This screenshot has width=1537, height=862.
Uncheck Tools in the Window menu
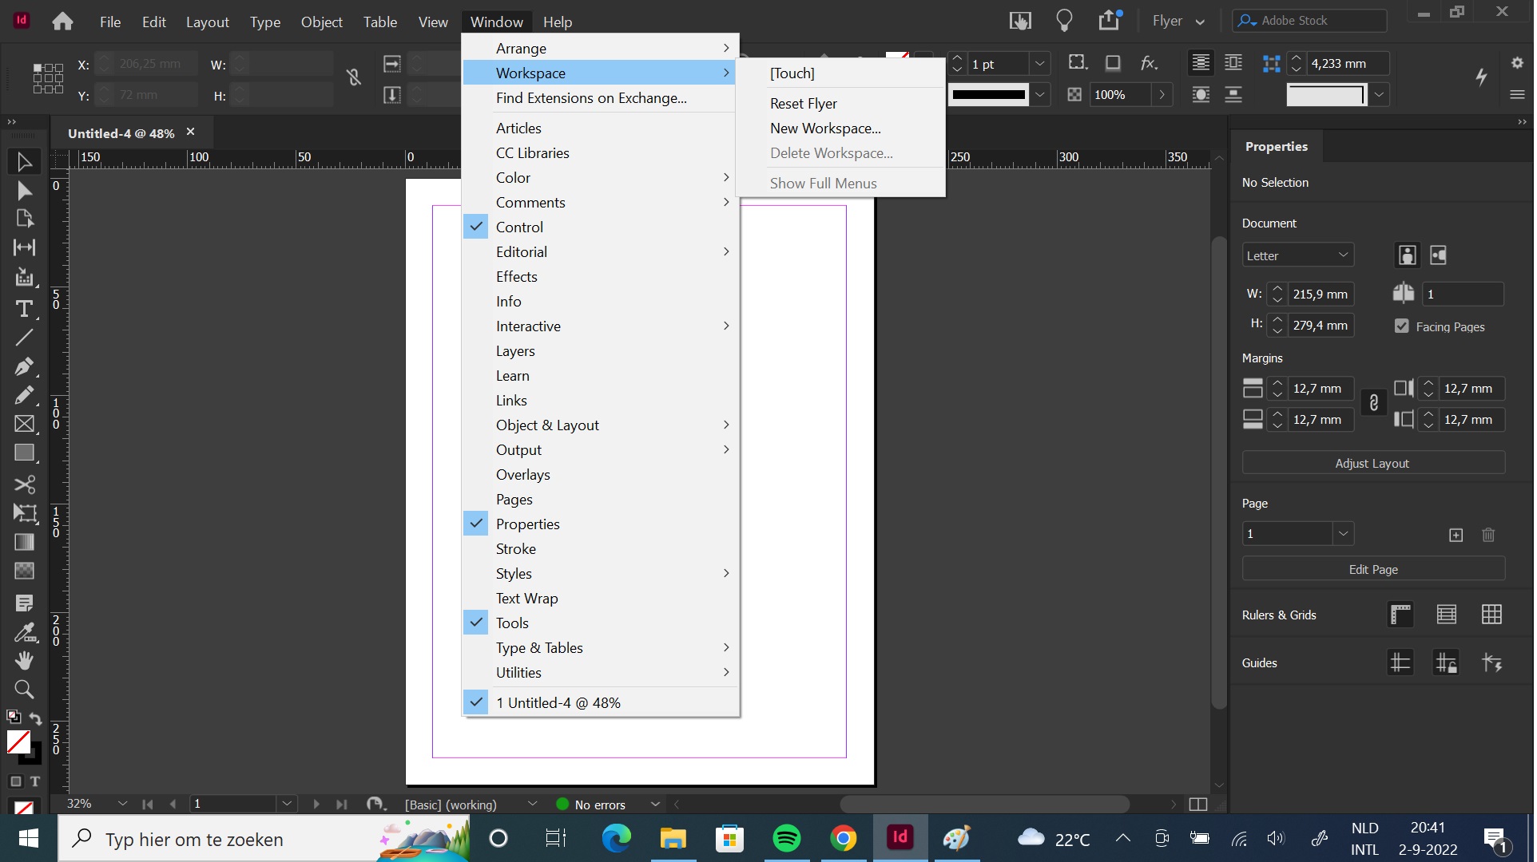[x=513, y=623]
